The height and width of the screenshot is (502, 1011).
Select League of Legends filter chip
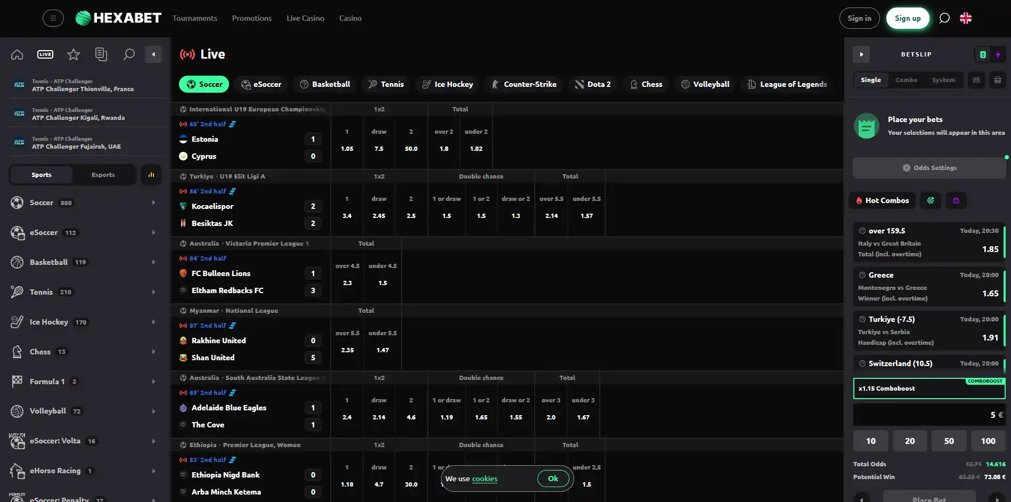pyautogui.click(x=787, y=84)
